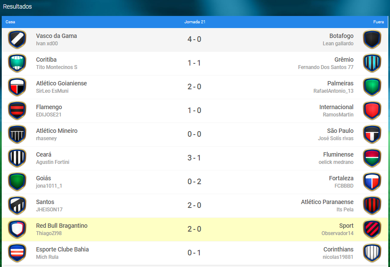Open the Flamengo red-black badge
390x267 pixels.
click(x=17, y=111)
